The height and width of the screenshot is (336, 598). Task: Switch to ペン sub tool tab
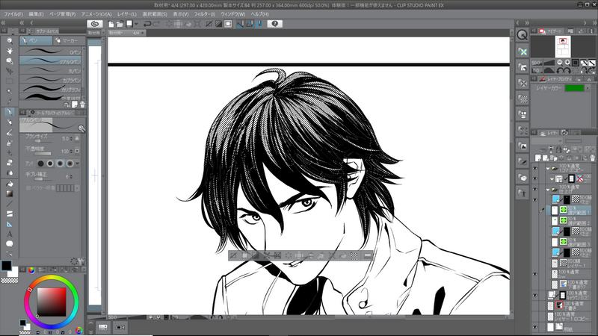pyautogui.click(x=36, y=40)
